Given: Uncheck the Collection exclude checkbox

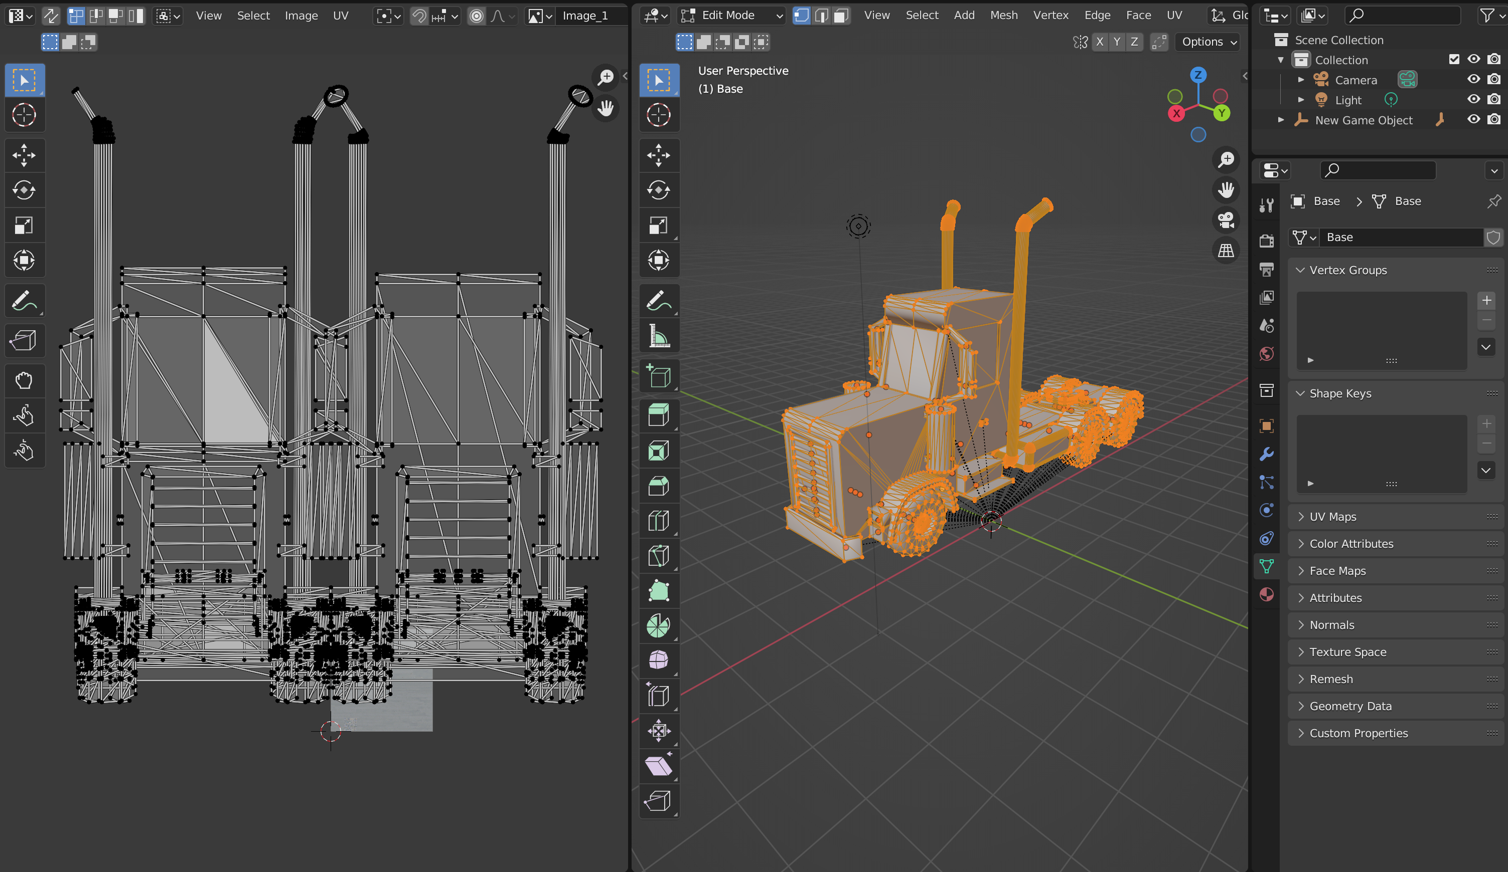Looking at the screenshot, I should 1453,59.
